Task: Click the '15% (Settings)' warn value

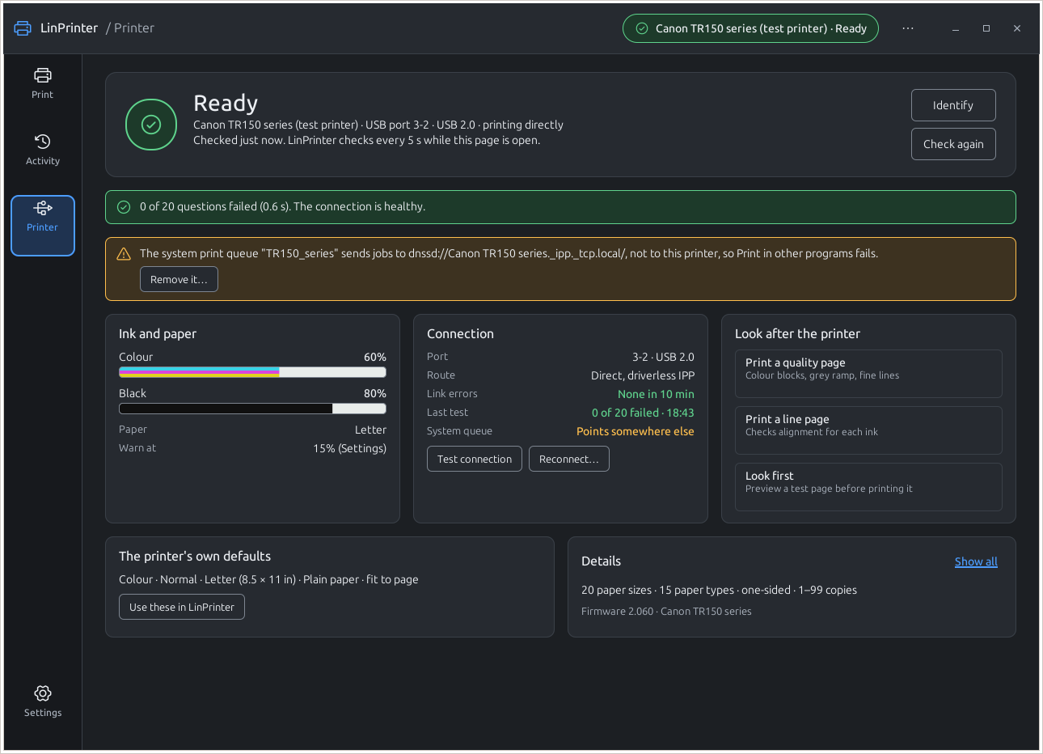Action: 350,448
